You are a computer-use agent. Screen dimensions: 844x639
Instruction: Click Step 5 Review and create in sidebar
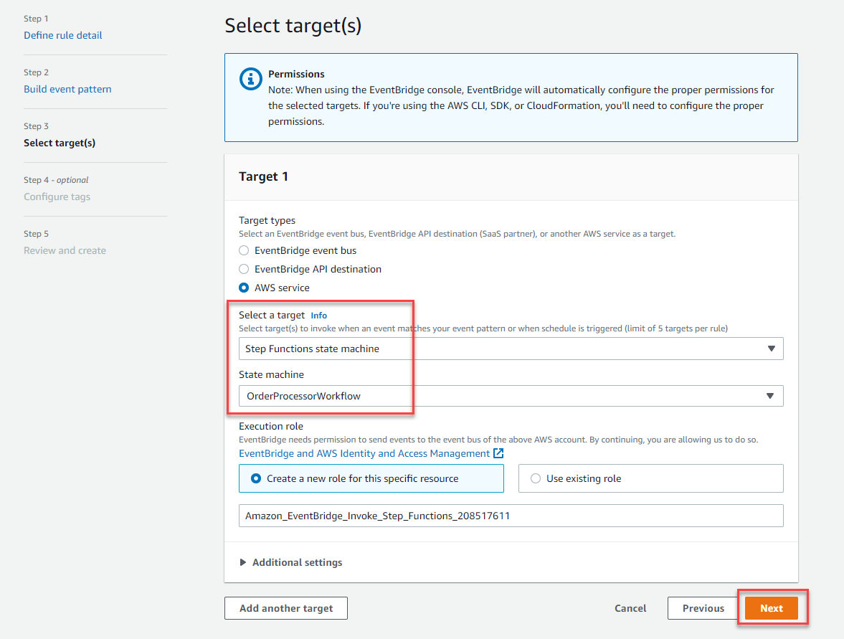tap(65, 251)
